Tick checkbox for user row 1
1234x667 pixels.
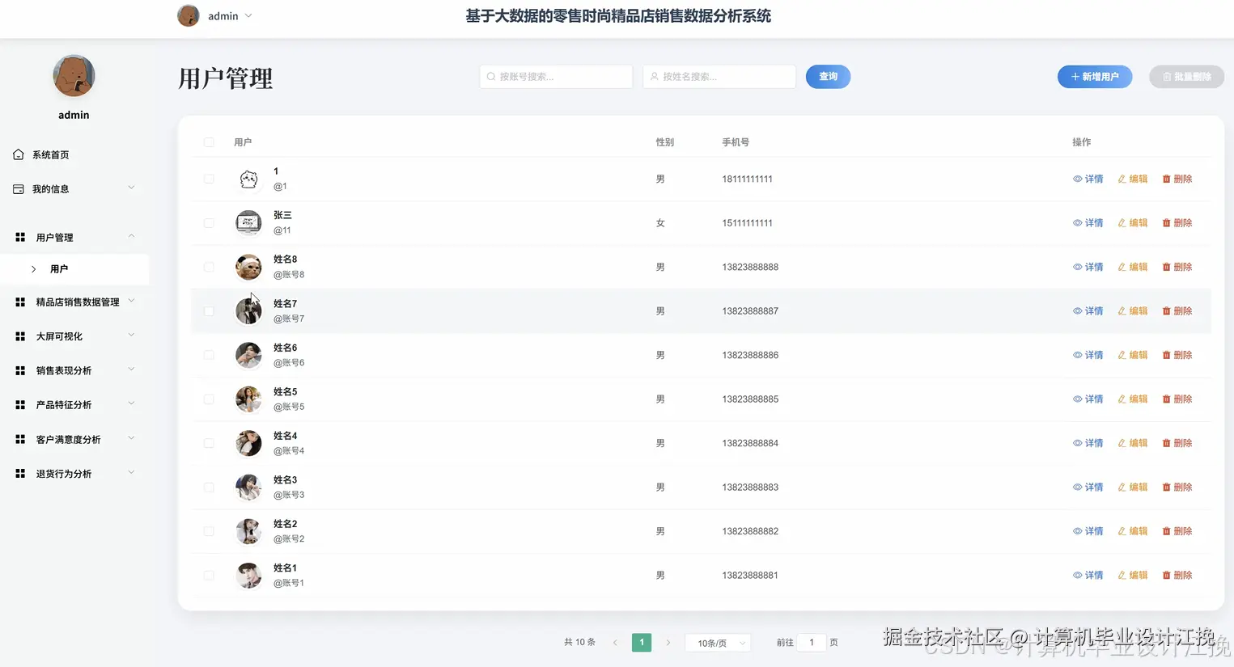pos(209,179)
